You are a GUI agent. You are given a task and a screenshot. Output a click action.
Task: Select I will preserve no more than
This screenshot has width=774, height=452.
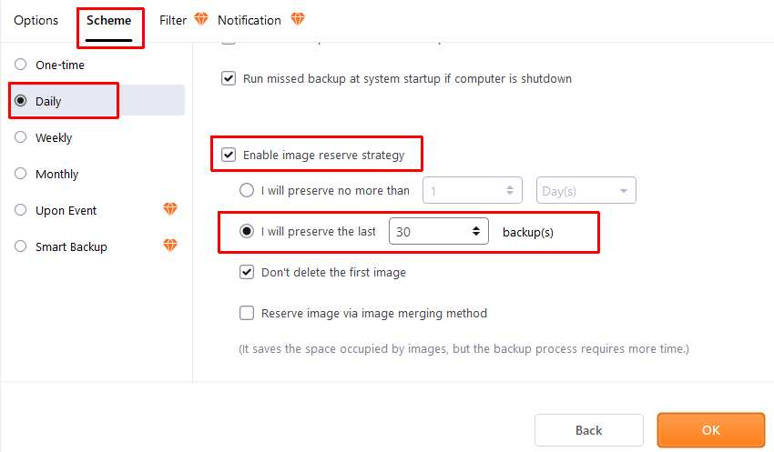coord(247,190)
